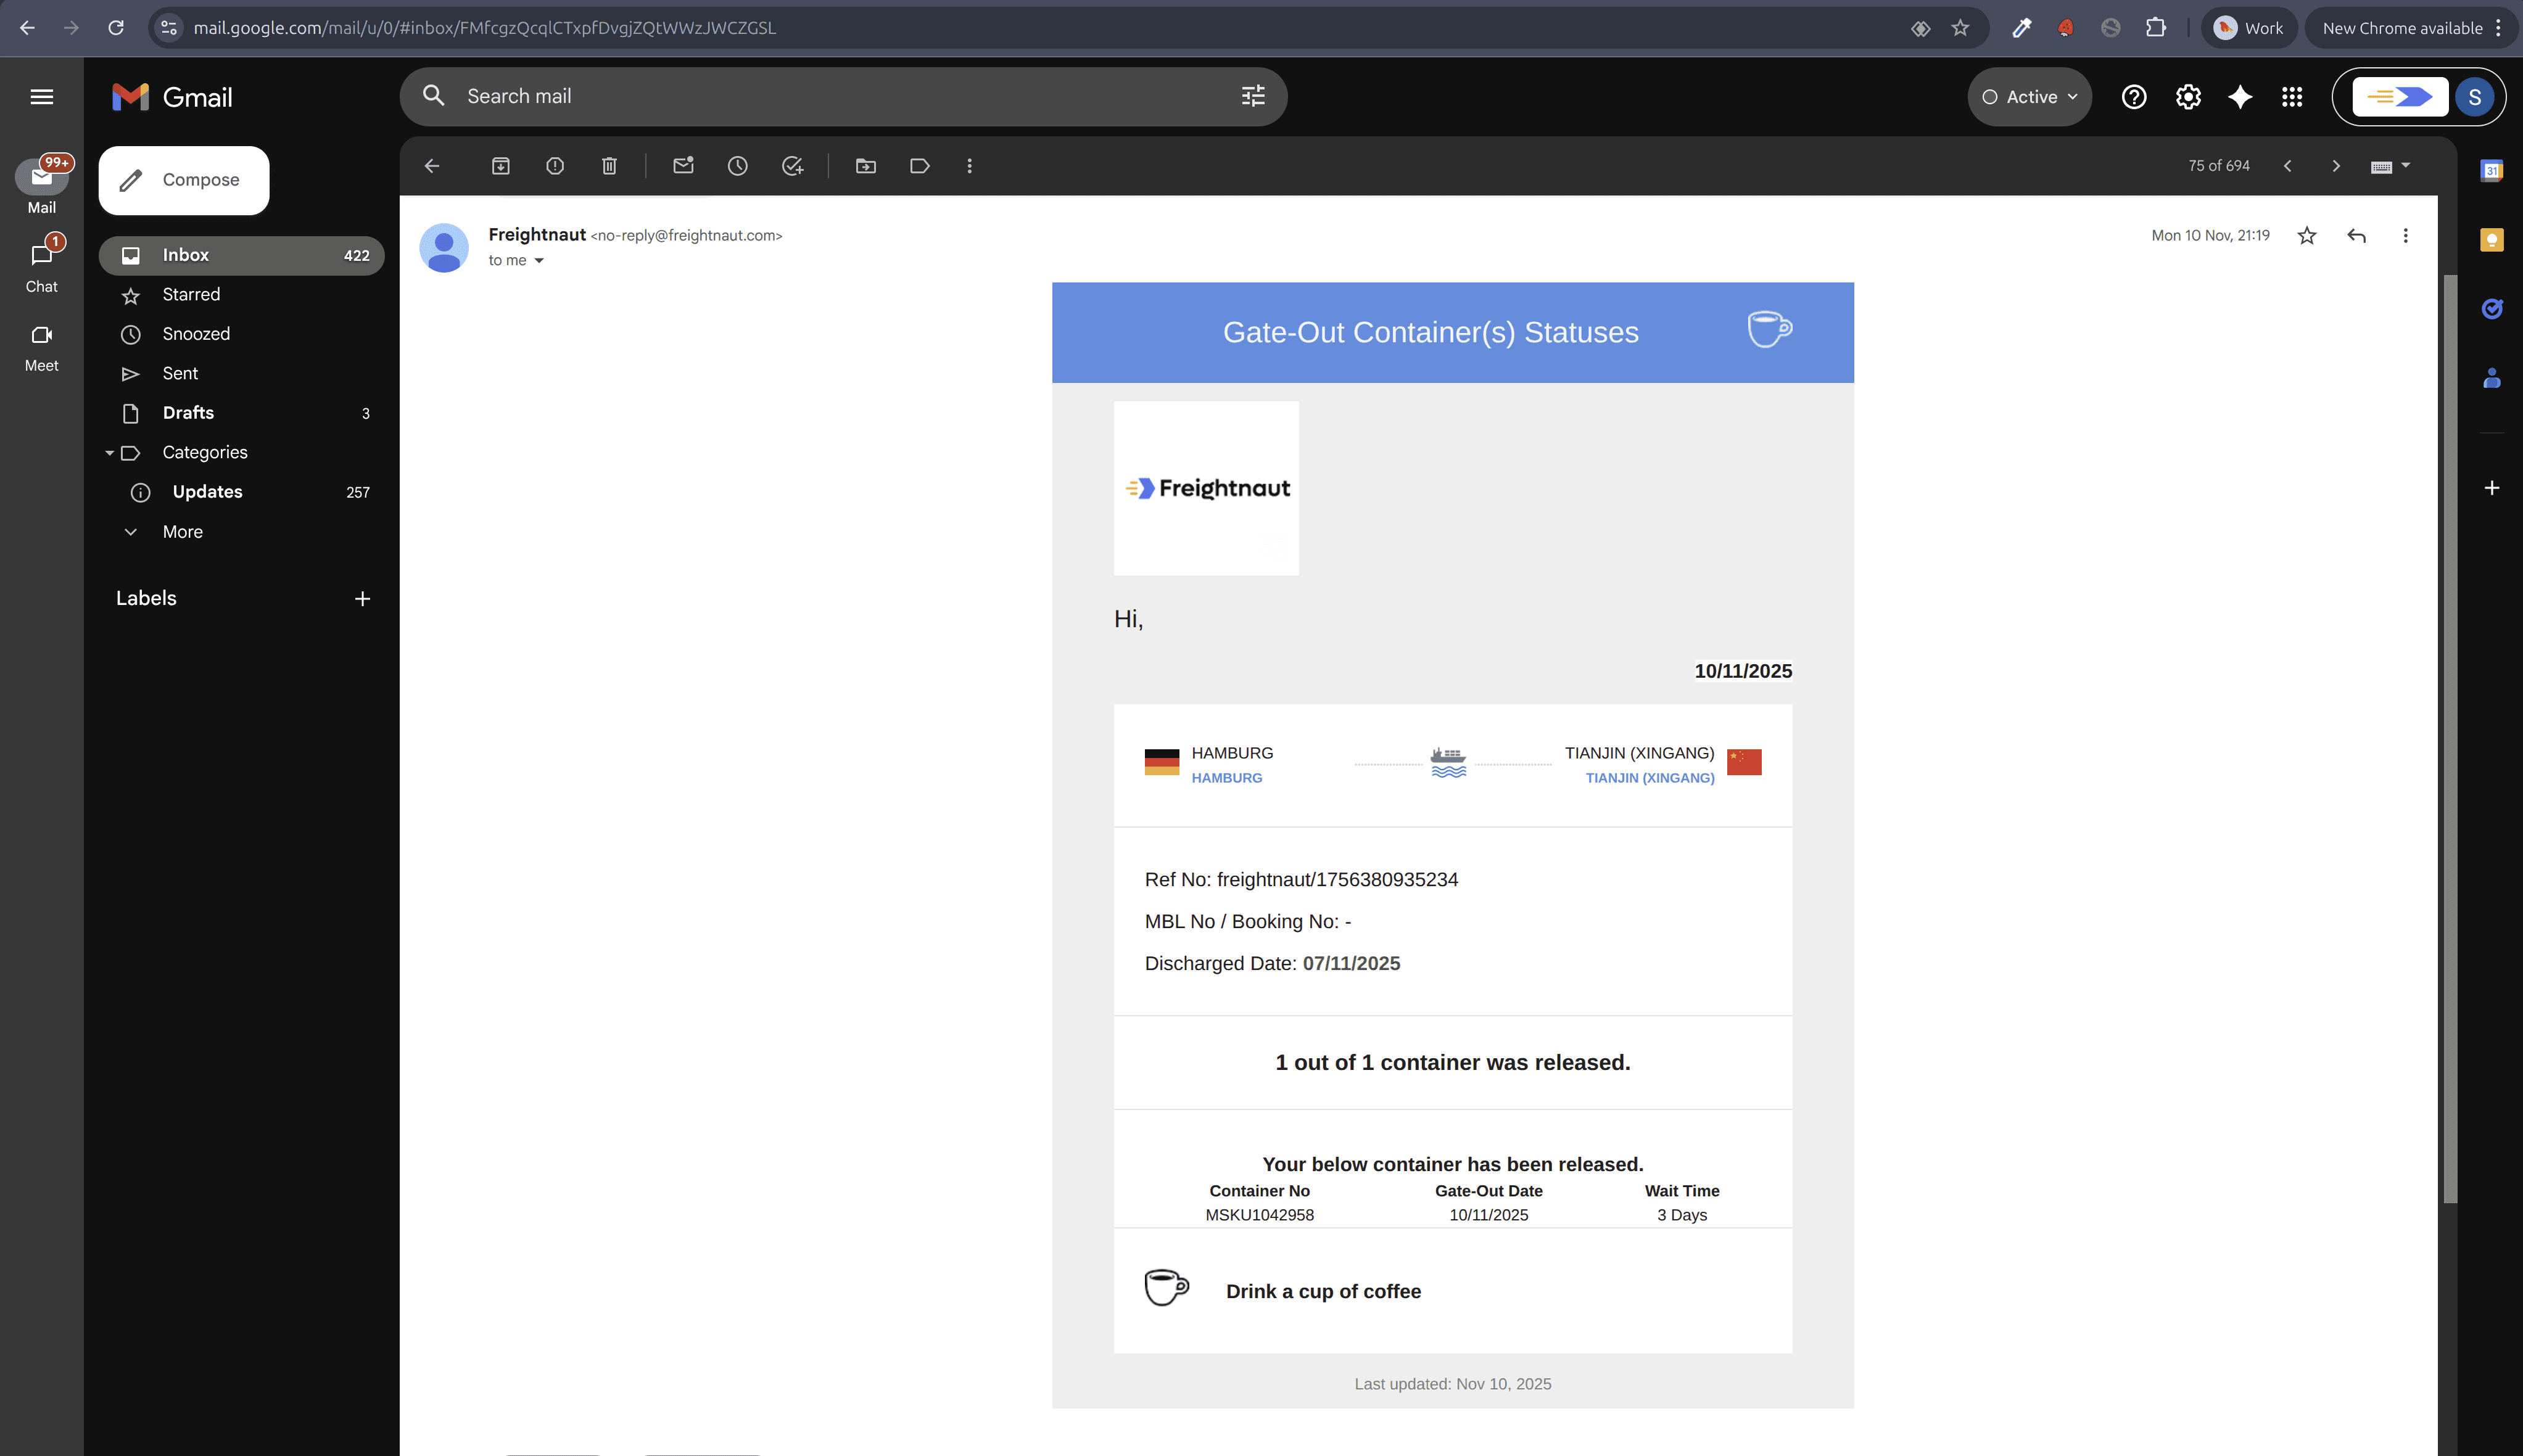The height and width of the screenshot is (1456, 2523).
Task: Delete email using the trash icon
Action: (609, 166)
